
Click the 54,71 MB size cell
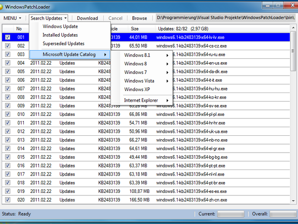pyautogui.click(x=138, y=123)
